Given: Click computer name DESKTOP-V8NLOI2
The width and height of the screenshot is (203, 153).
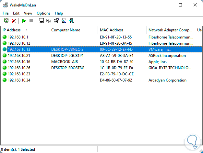Looking at the screenshot, I should (67, 49).
